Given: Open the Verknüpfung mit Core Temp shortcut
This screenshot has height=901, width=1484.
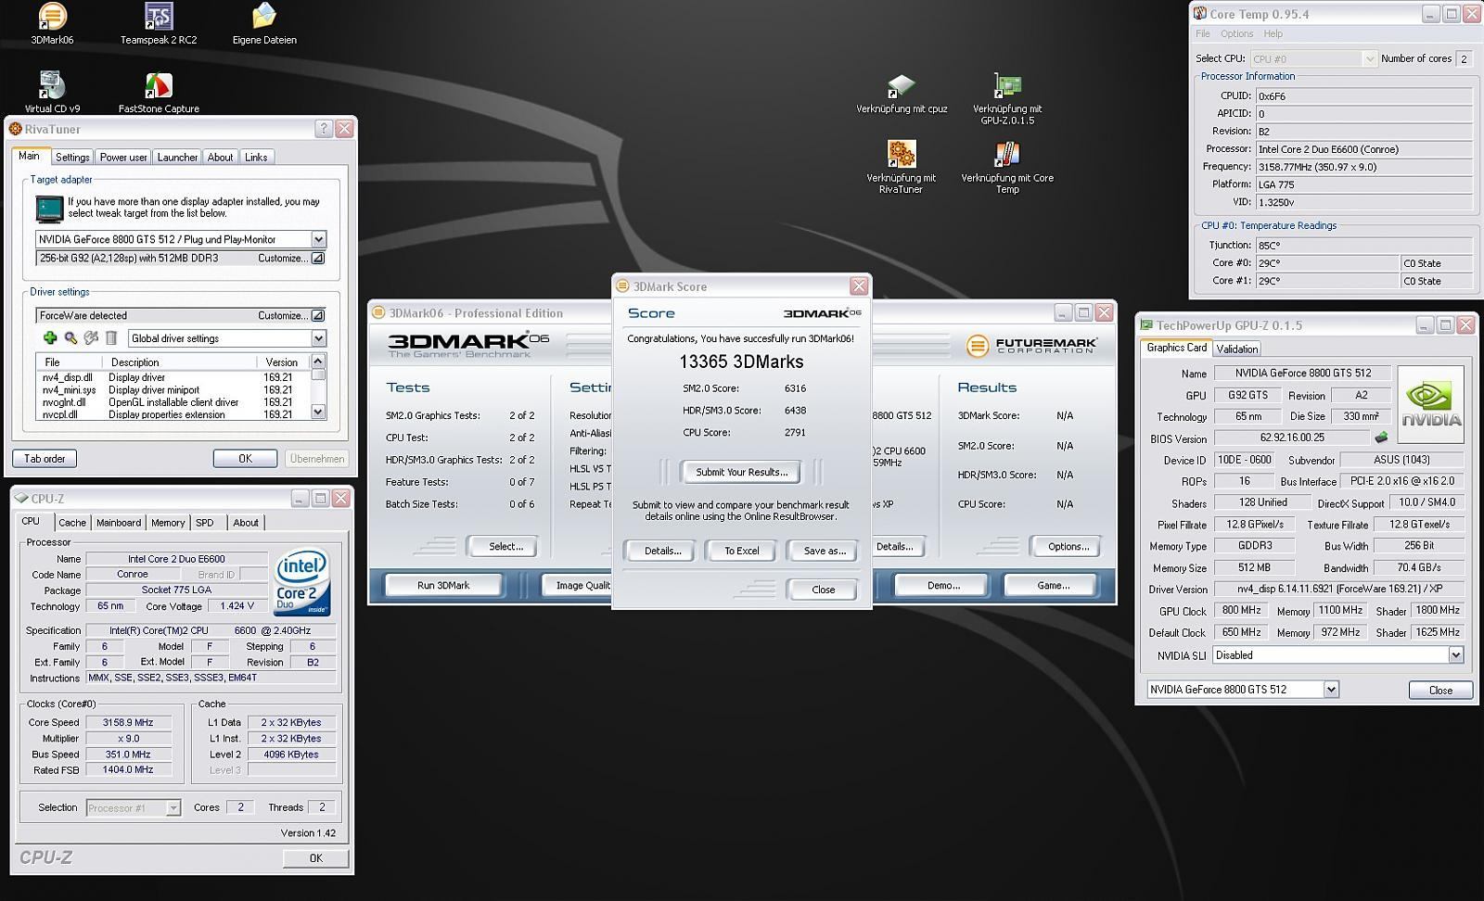Looking at the screenshot, I should [1007, 154].
